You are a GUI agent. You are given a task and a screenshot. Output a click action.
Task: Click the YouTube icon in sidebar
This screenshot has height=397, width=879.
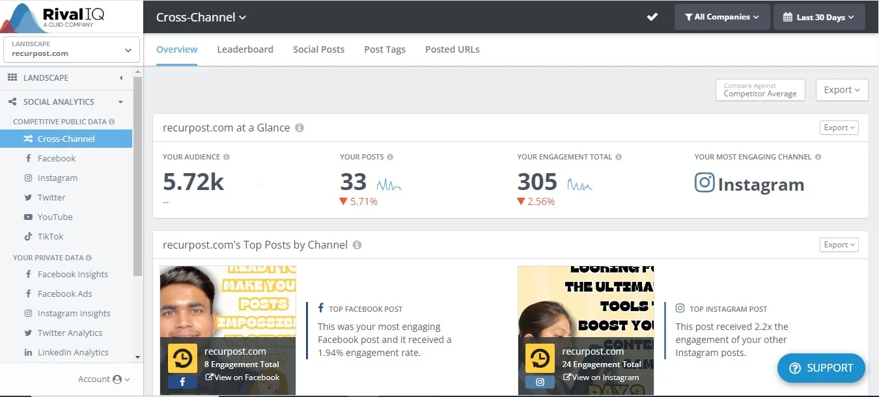click(28, 217)
